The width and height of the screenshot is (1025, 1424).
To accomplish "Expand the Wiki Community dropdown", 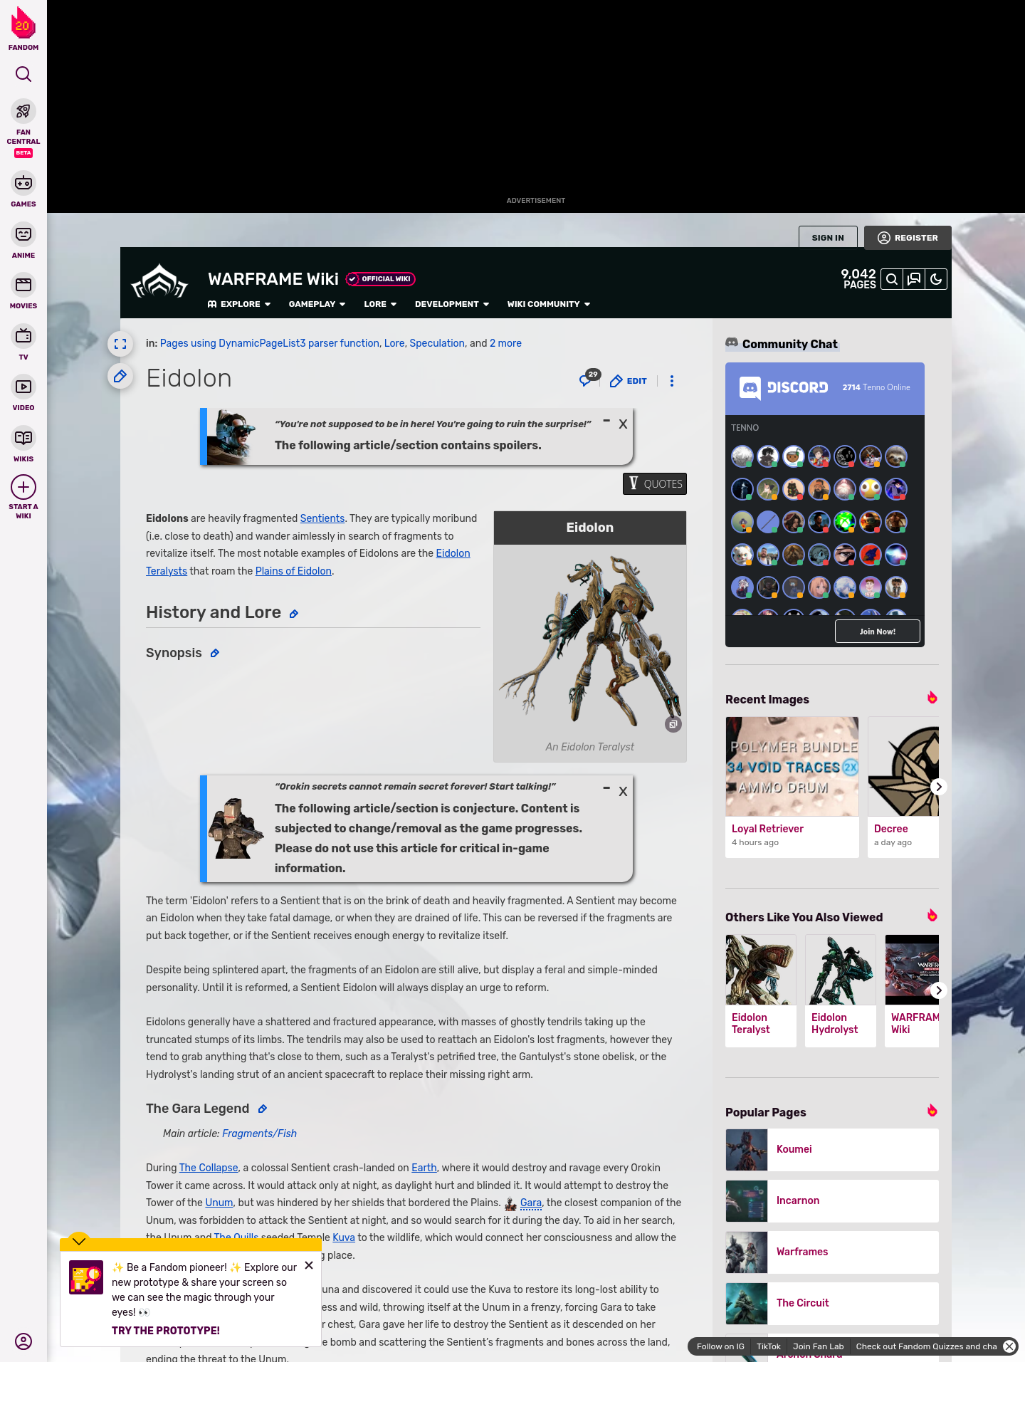I will click(548, 304).
